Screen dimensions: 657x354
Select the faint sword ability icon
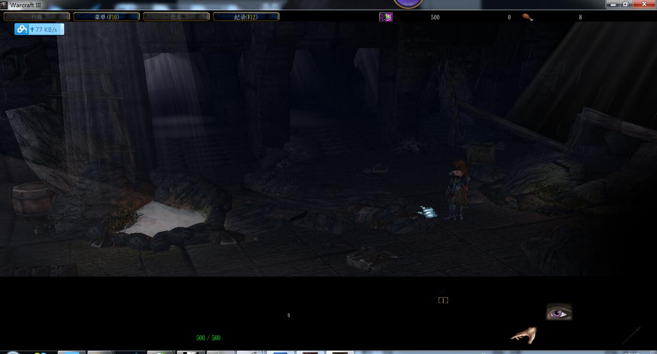(632, 335)
